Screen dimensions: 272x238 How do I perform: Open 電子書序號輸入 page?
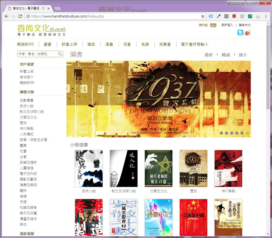194,44
